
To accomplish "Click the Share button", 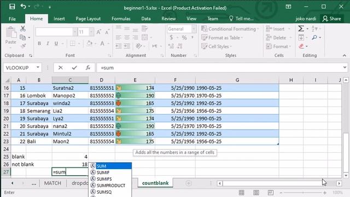I will pos(332,19).
